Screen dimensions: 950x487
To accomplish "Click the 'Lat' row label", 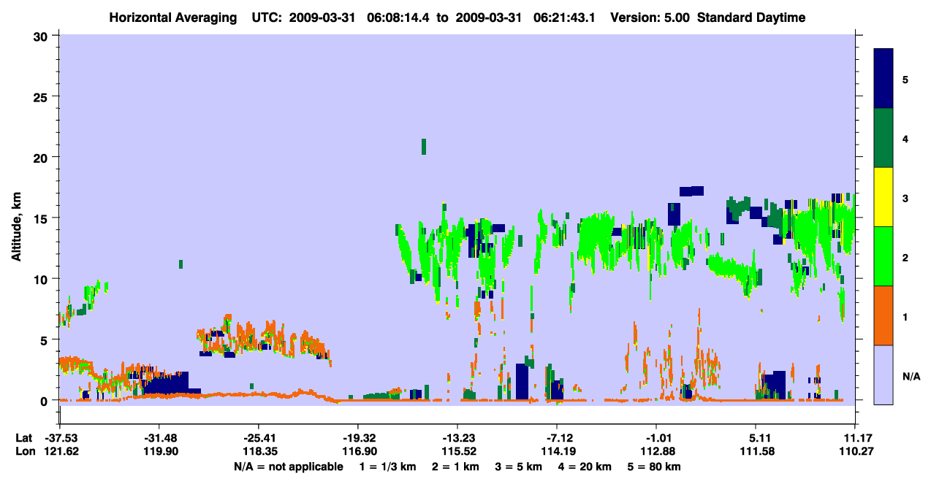I will (23, 438).
